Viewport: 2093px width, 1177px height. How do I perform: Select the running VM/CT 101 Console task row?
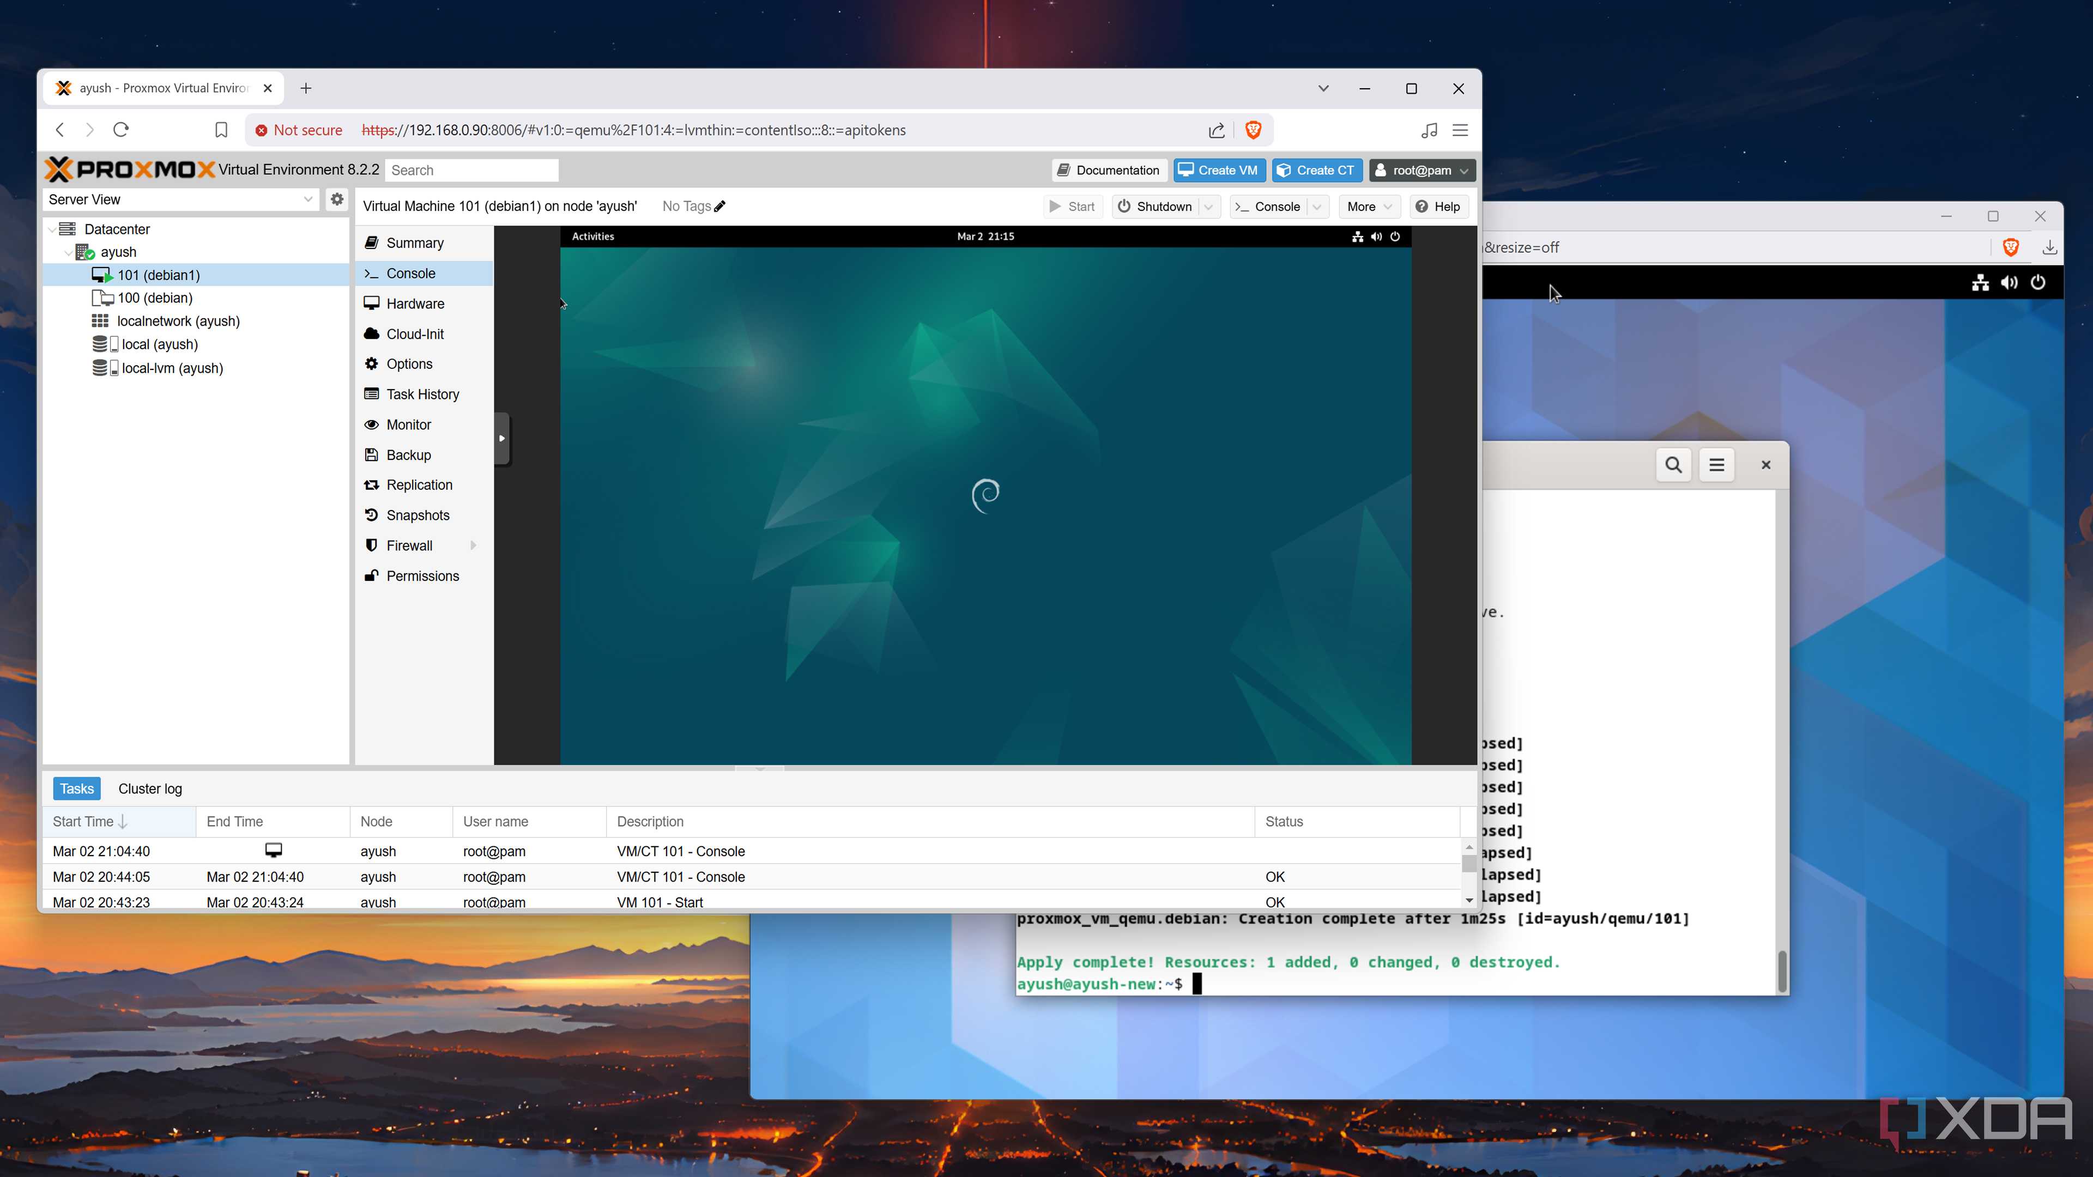click(x=752, y=851)
